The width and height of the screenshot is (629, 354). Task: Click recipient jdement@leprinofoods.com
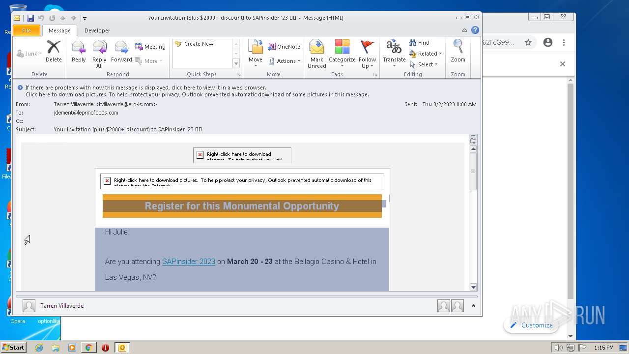(x=86, y=113)
